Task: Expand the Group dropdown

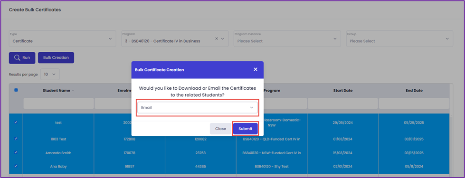Action: click(x=399, y=38)
